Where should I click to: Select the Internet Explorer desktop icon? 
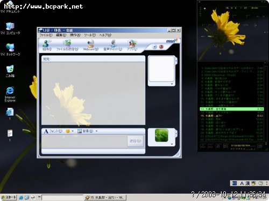tap(10, 94)
